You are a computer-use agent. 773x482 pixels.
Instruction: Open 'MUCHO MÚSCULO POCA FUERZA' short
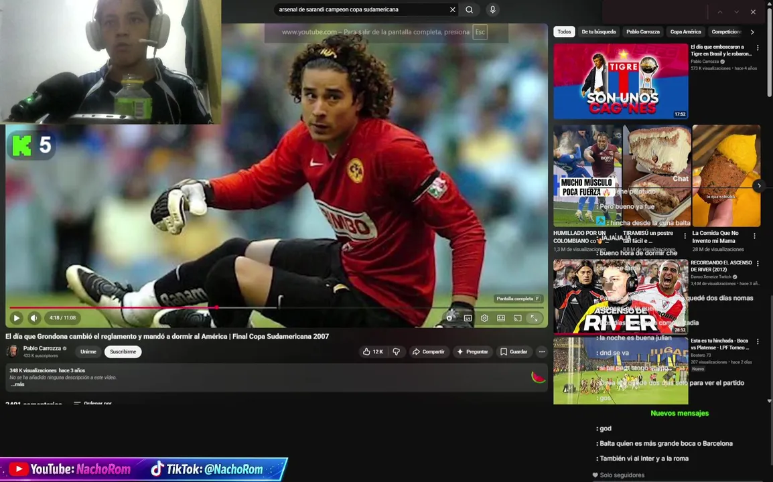click(587, 175)
